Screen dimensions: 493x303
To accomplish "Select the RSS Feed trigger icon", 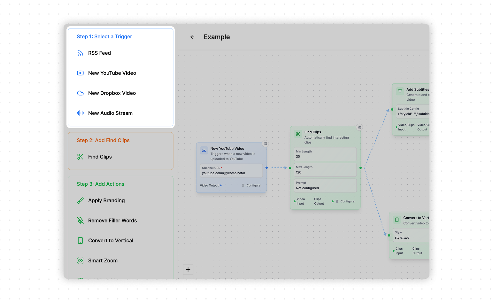I will coord(80,53).
